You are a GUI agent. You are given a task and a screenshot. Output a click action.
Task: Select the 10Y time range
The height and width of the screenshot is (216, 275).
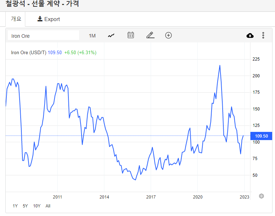click(37, 206)
